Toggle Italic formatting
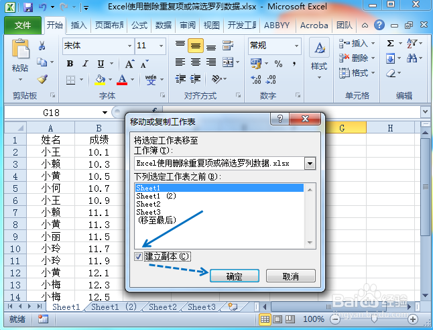The image size is (433, 330). click(x=85, y=64)
